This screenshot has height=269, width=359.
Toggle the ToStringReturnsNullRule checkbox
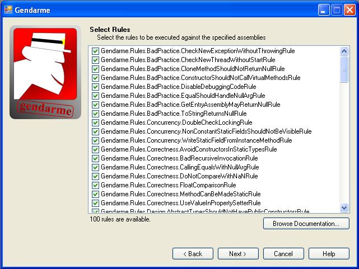click(x=95, y=114)
